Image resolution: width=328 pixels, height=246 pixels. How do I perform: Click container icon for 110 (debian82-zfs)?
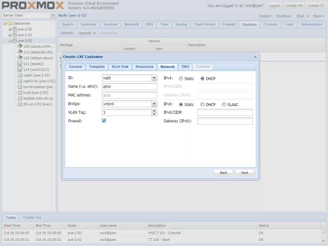coord(20,52)
